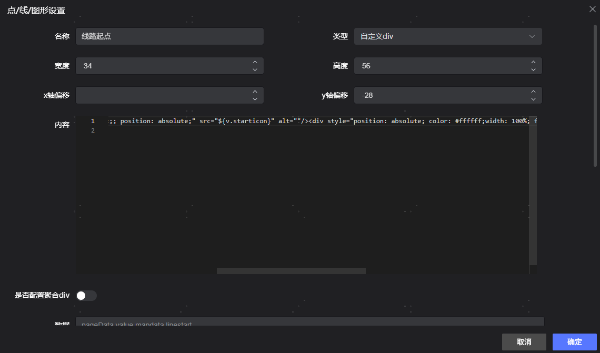Toggle the 是否配置聚合div switch
Screen dimensions: 600x353
86,296
